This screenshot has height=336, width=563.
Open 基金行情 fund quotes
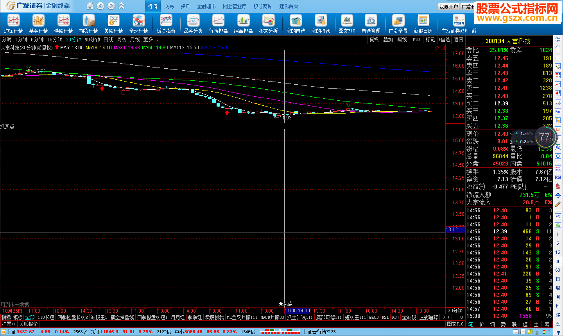(38, 24)
